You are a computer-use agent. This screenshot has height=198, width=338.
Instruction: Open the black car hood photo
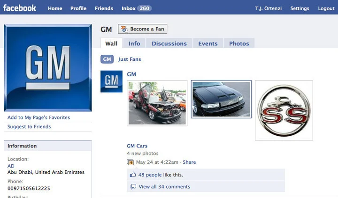[221, 99]
